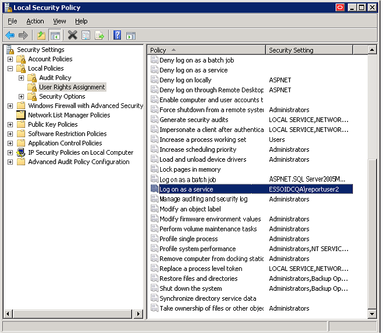Click the Security Options folder icon
Screen dimensions: 384x334
click(x=32, y=97)
